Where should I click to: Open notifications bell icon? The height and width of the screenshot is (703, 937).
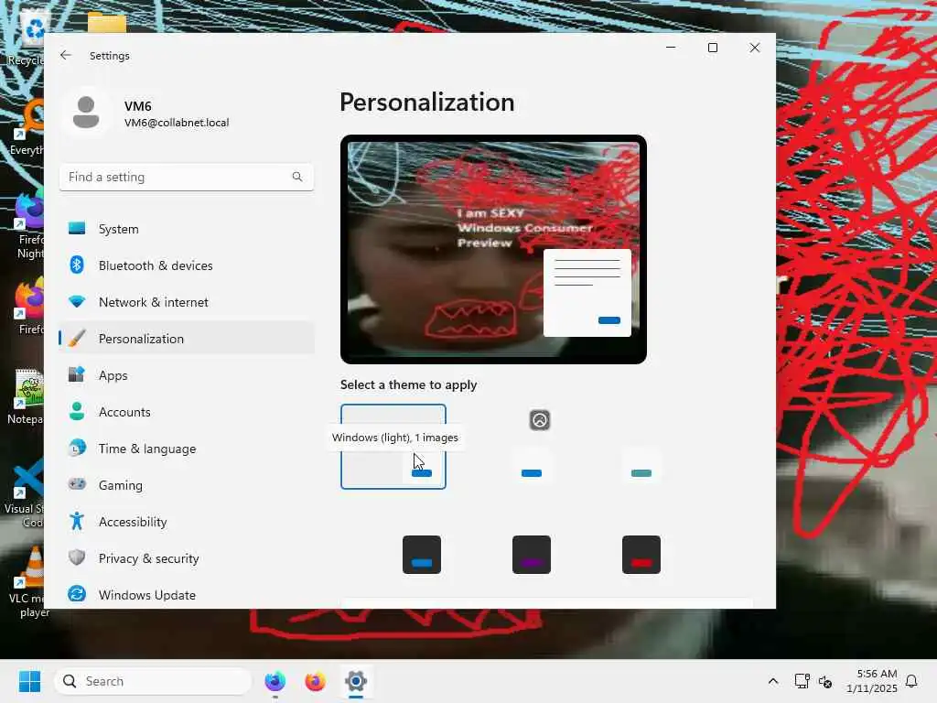click(911, 681)
